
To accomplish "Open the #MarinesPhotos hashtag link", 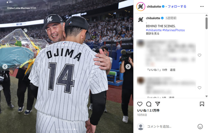I will pyautogui.click(x=174, y=30).
